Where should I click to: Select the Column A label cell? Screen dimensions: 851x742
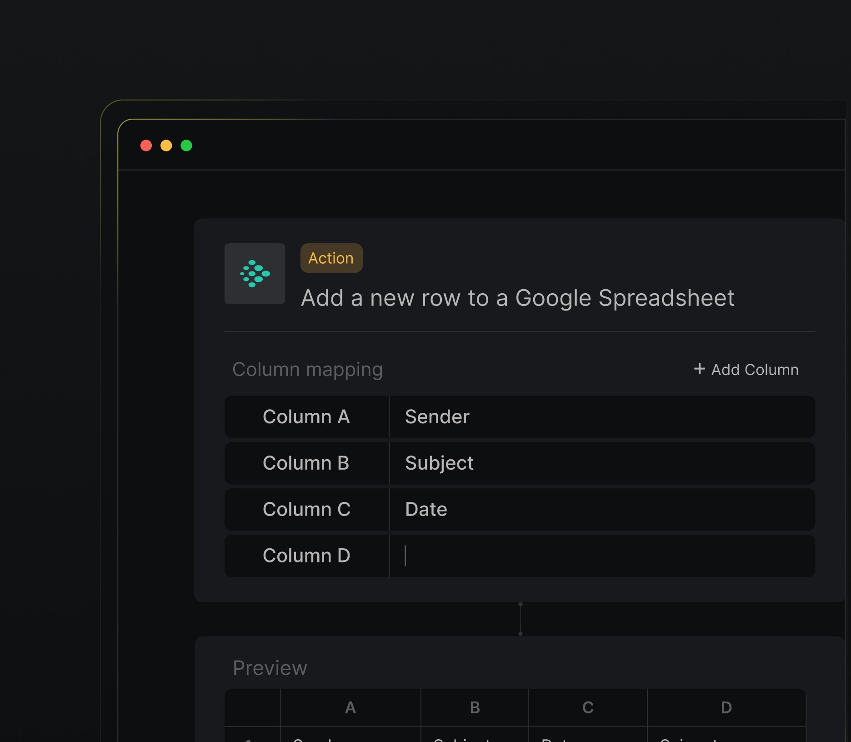(306, 417)
